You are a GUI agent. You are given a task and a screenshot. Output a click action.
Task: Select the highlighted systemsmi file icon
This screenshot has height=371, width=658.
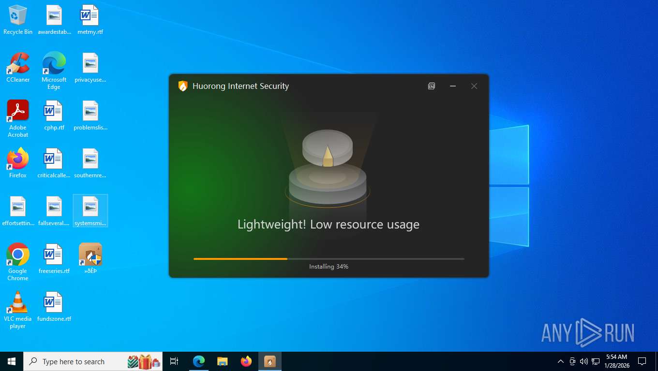tap(90, 211)
